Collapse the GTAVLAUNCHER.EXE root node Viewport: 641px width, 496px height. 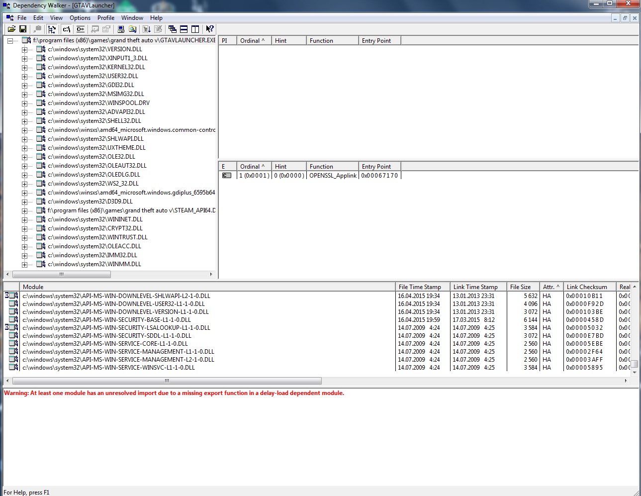point(10,41)
